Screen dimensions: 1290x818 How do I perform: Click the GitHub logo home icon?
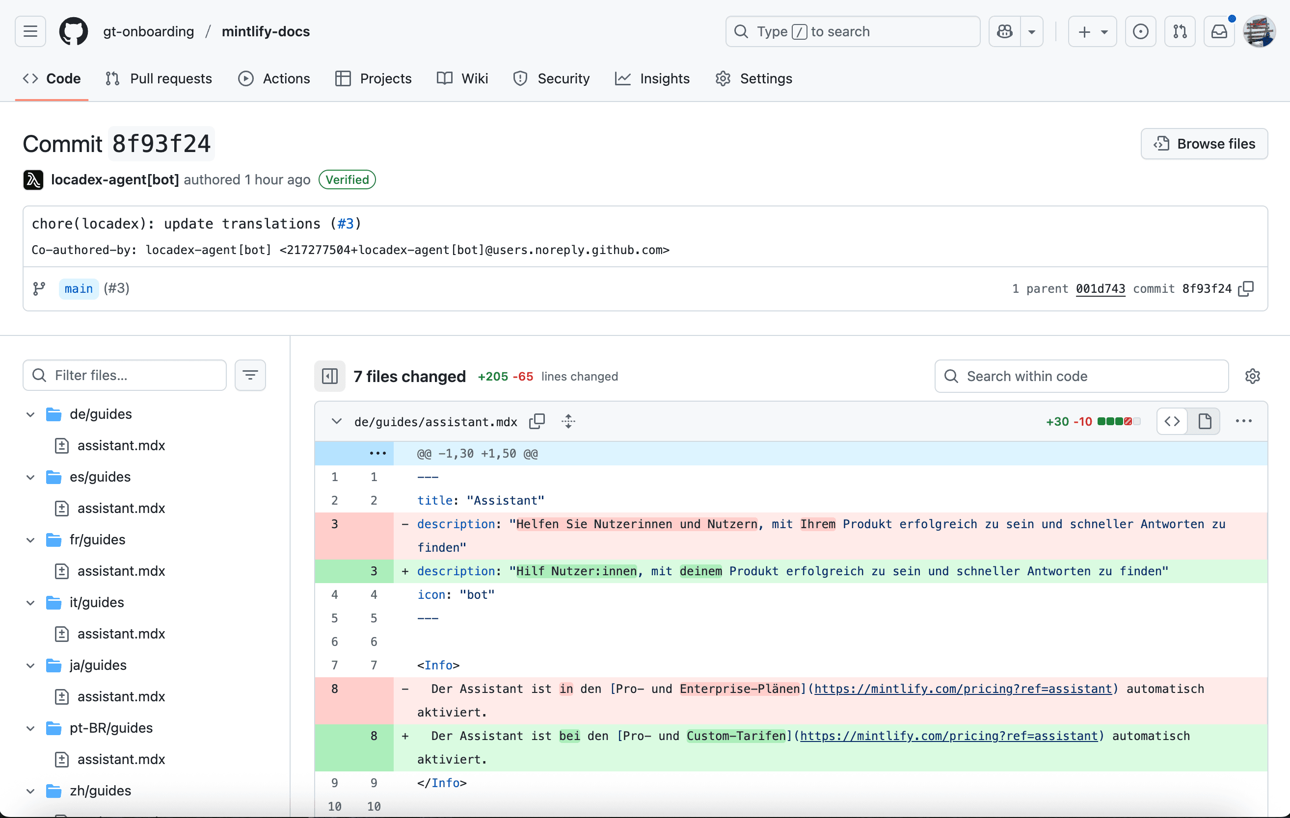coord(74,31)
